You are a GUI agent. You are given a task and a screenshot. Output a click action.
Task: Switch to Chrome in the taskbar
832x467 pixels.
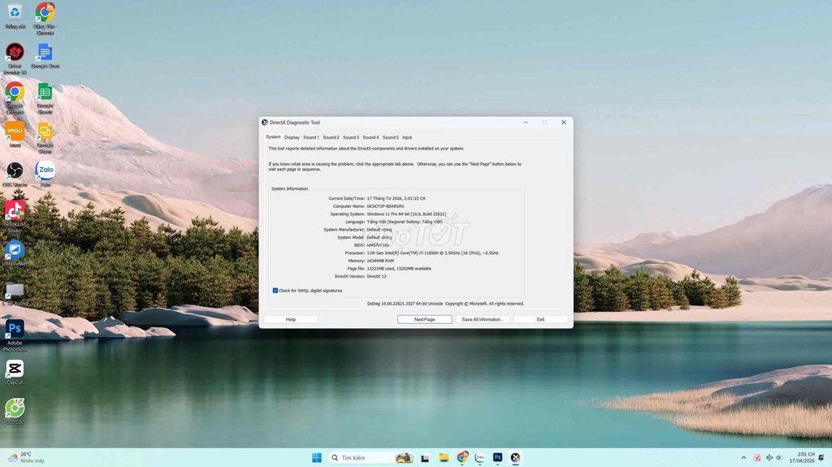click(x=462, y=457)
